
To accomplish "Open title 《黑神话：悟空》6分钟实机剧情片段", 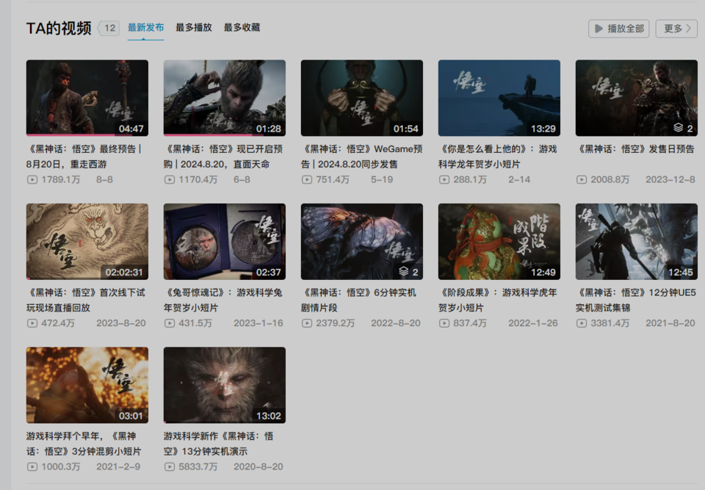I will [359, 300].
